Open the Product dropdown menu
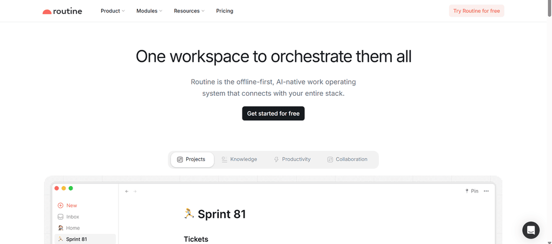This screenshot has height=244, width=552. coord(113,11)
